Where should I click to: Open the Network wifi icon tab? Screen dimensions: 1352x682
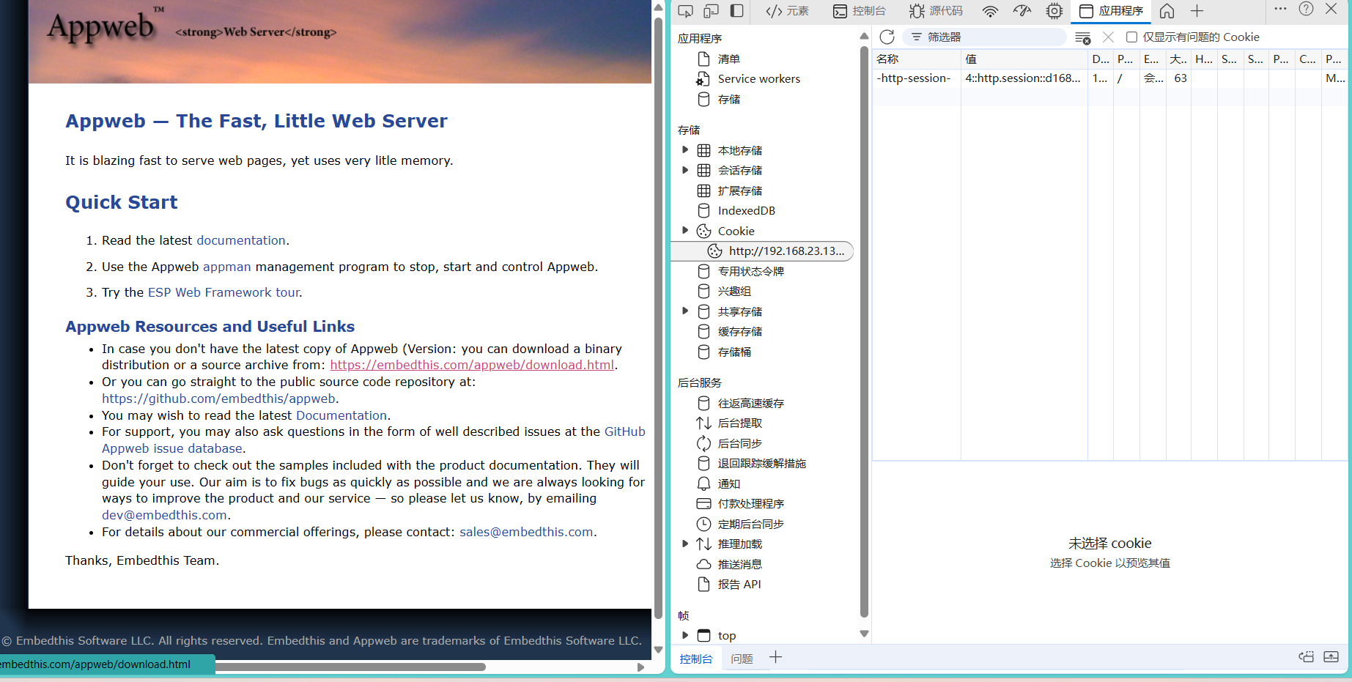tap(990, 11)
